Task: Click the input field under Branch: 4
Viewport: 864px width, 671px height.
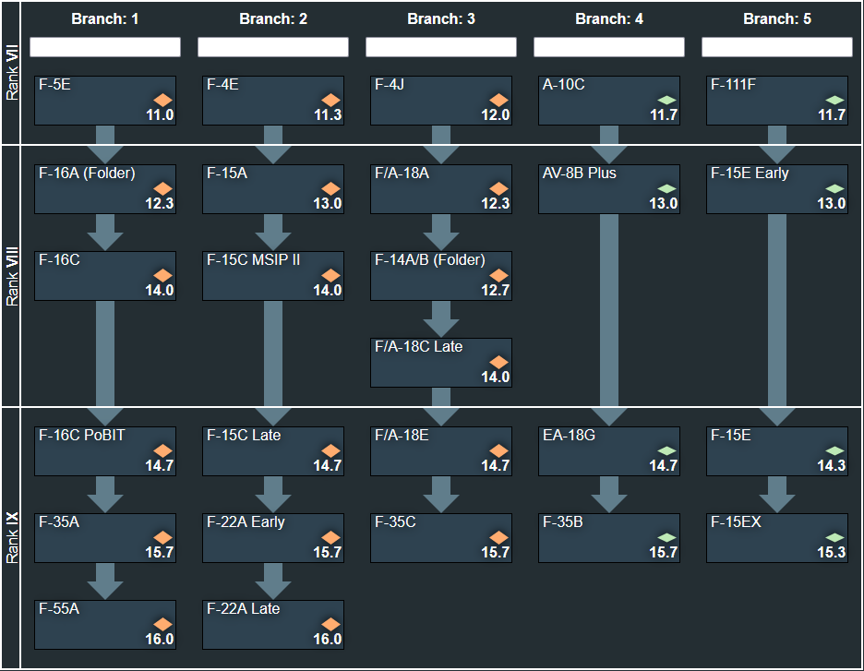Action: tap(609, 47)
